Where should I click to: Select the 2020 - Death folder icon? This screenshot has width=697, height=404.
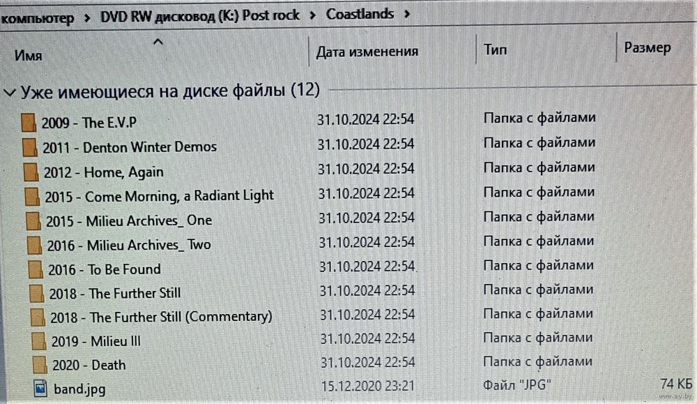40,365
